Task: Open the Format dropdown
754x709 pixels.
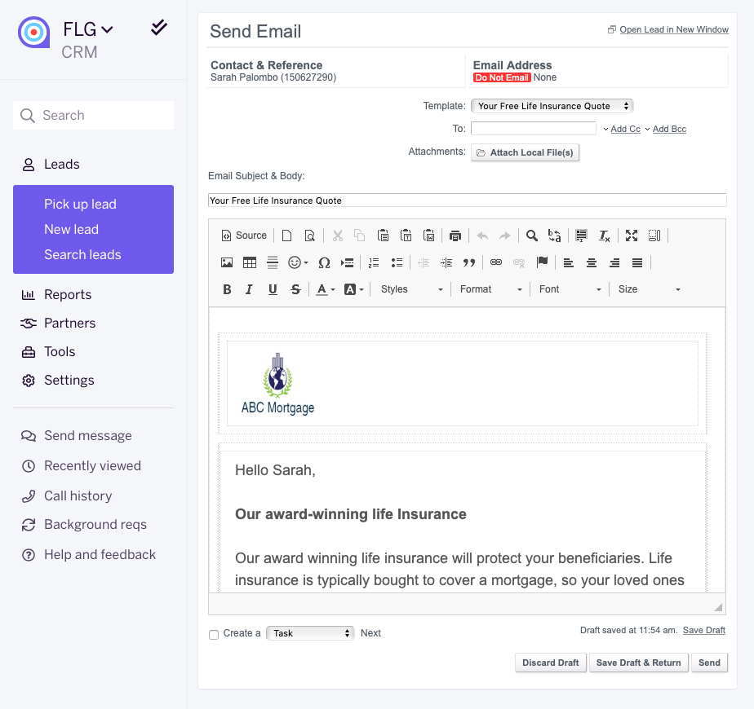Action: coord(491,289)
